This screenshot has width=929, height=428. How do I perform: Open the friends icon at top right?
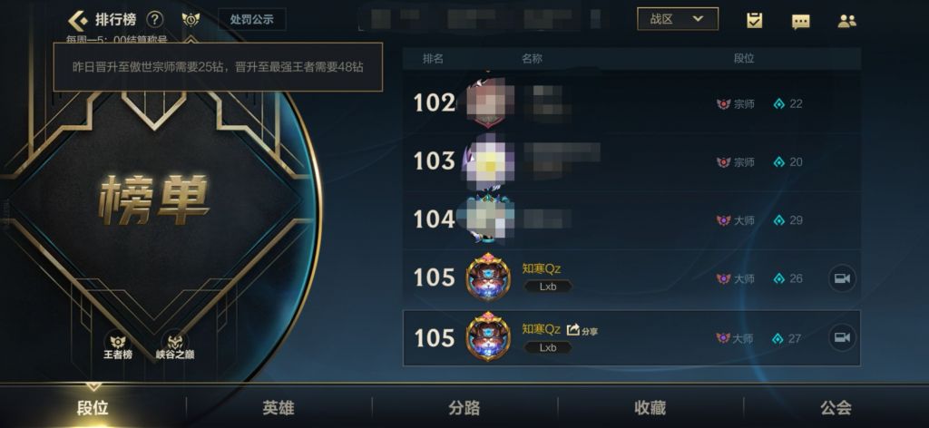847,21
